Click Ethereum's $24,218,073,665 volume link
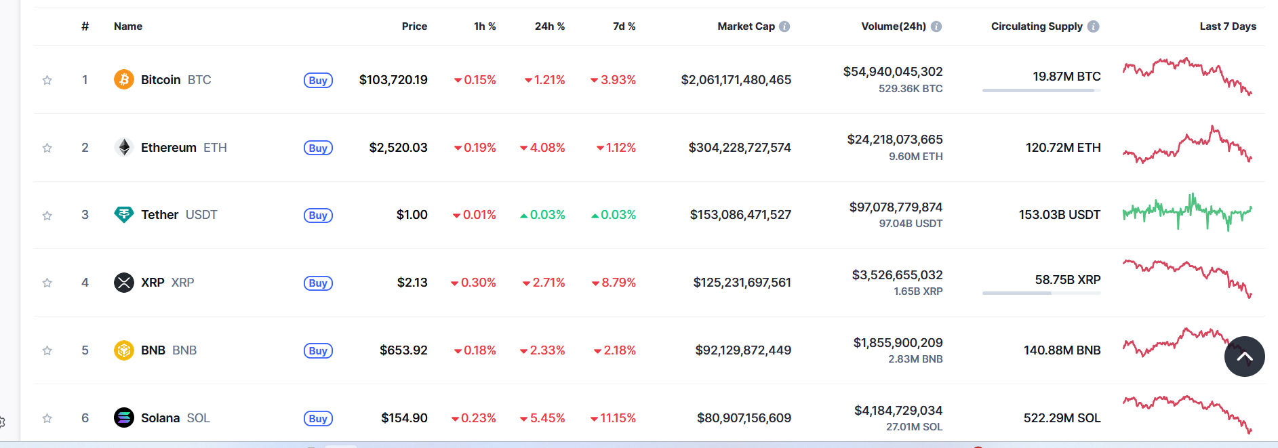 [895, 140]
